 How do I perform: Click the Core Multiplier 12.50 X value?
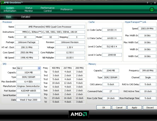[x=70, y=53]
